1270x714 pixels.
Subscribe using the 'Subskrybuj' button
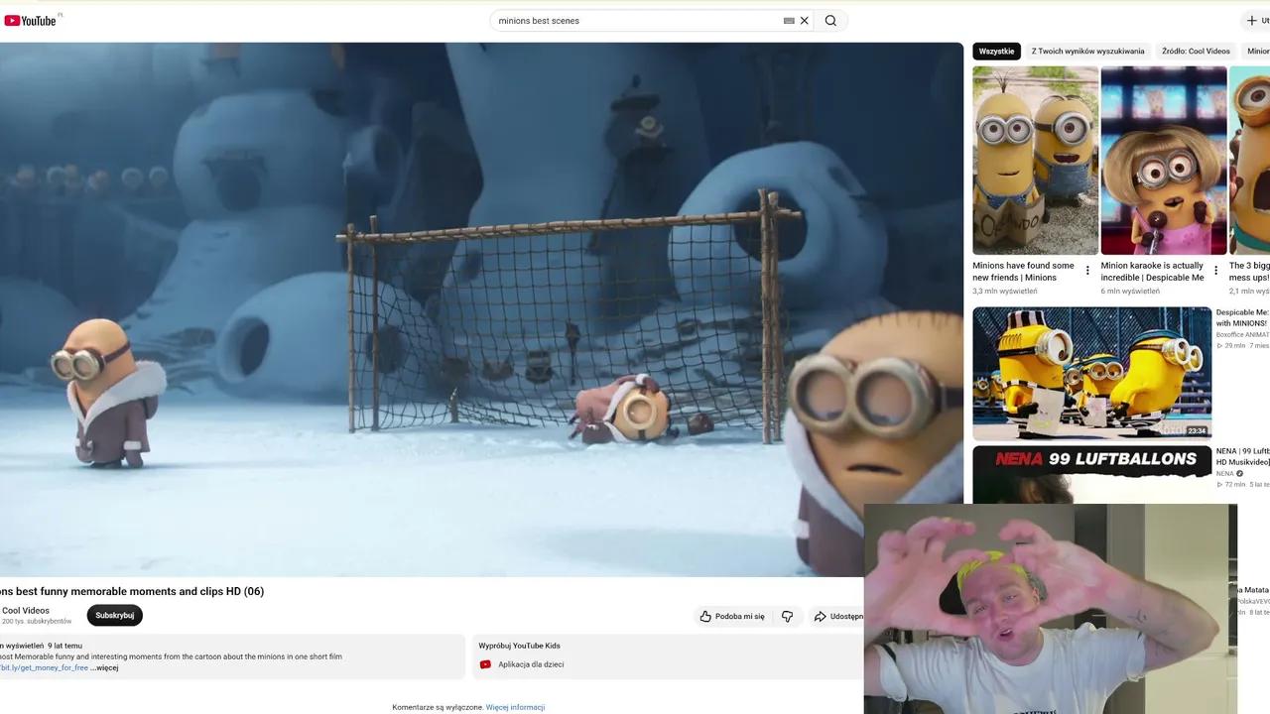click(115, 616)
